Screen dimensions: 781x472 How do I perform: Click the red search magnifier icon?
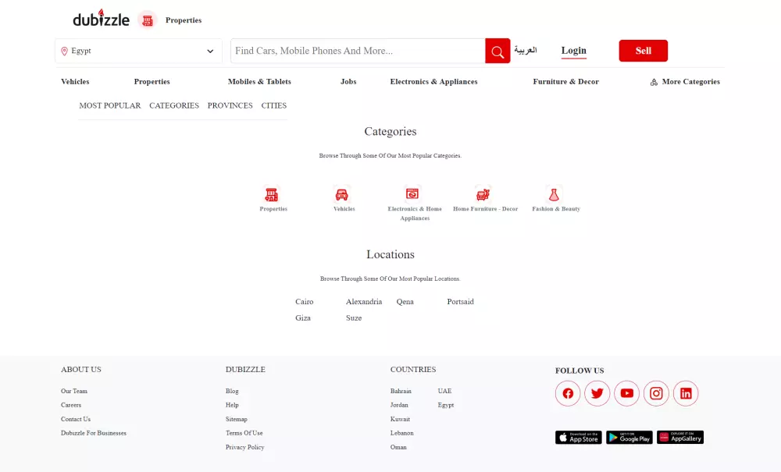pos(497,51)
